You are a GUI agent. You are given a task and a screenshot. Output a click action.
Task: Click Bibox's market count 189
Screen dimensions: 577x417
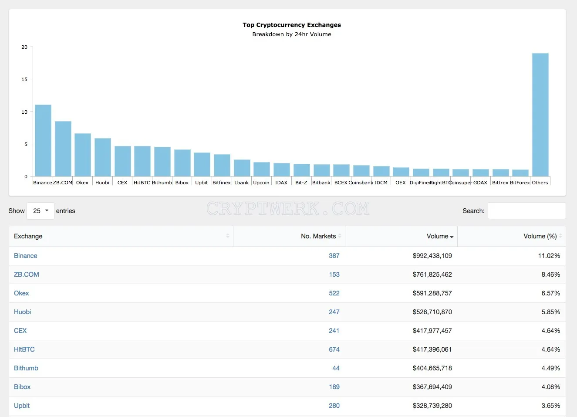pyautogui.click(x=334, y=387)
